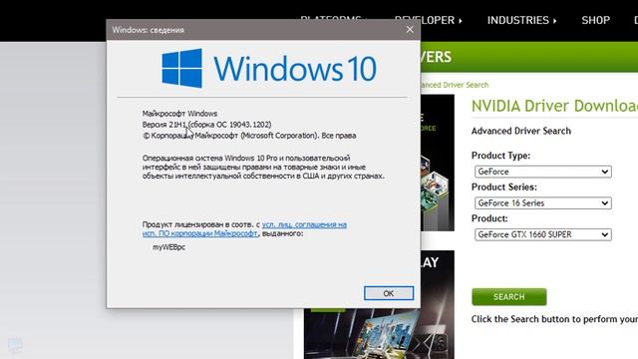The width and height of the screenshot is (638, 359).
Task: Open the Product dropdown (GTX 1660 SUPER)
Action: pos(542,234)
